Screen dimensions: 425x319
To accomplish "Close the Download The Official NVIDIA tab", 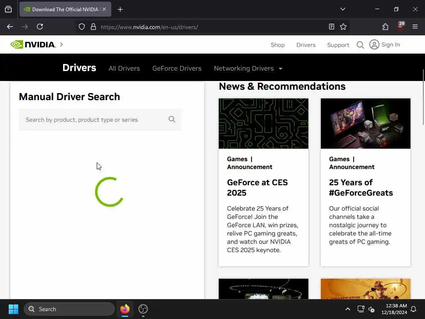I will [104, 9].
